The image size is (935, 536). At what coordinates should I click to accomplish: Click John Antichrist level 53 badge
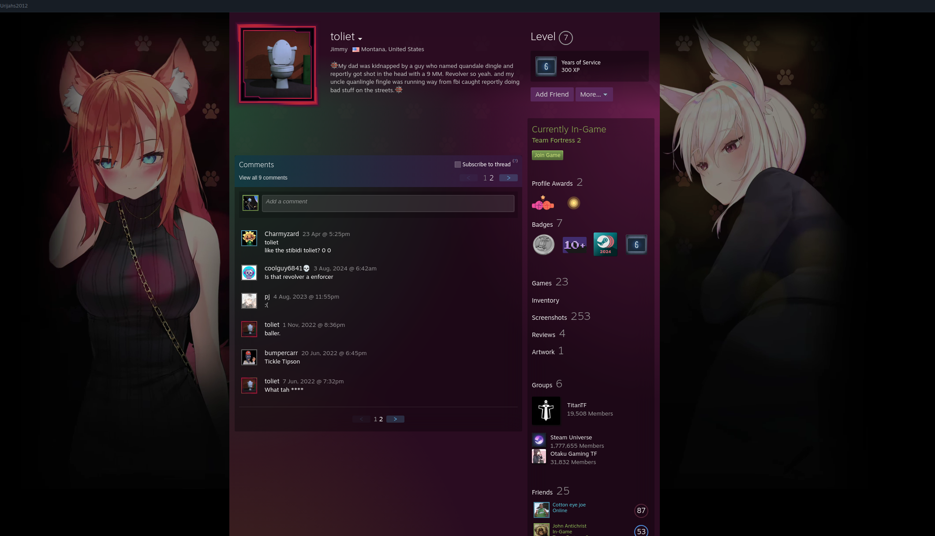641,531
